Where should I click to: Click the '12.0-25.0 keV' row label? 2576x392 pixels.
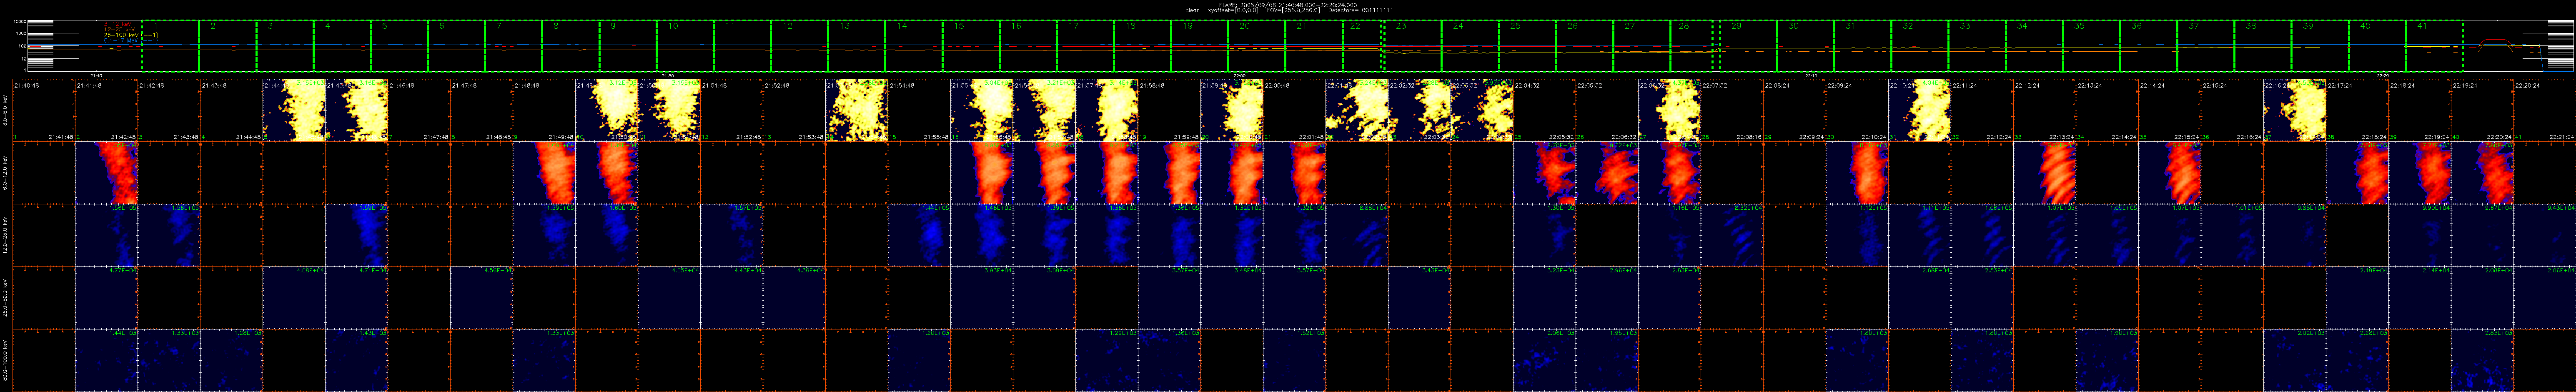point(5,235)
